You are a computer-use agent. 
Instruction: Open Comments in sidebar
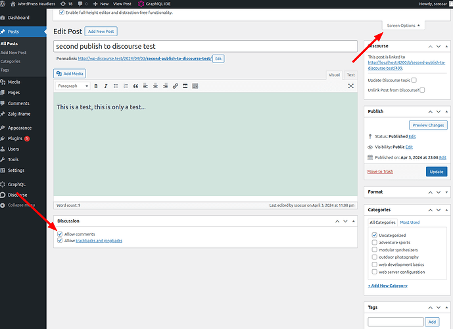18,103
